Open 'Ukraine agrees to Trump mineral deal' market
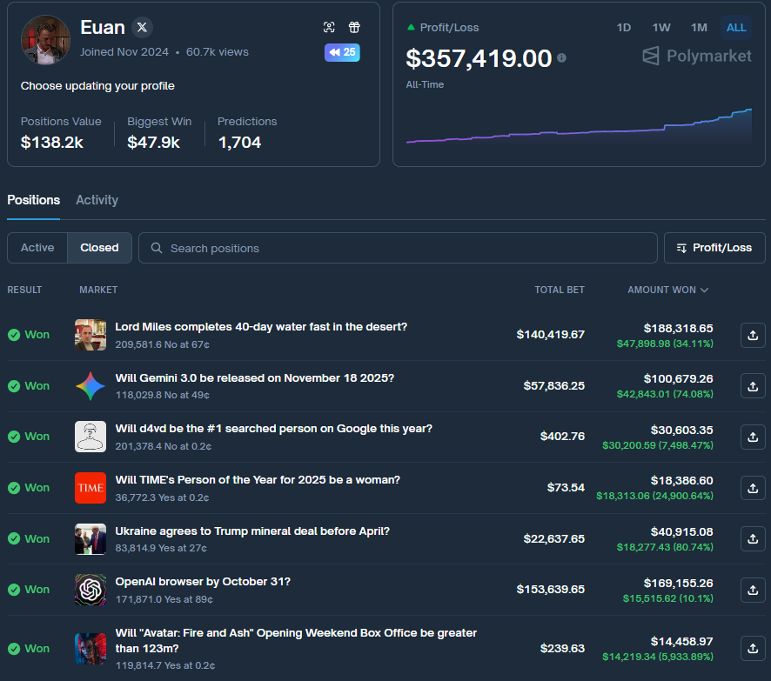Screen dimensions: 771x681 [x=252, y=531]
